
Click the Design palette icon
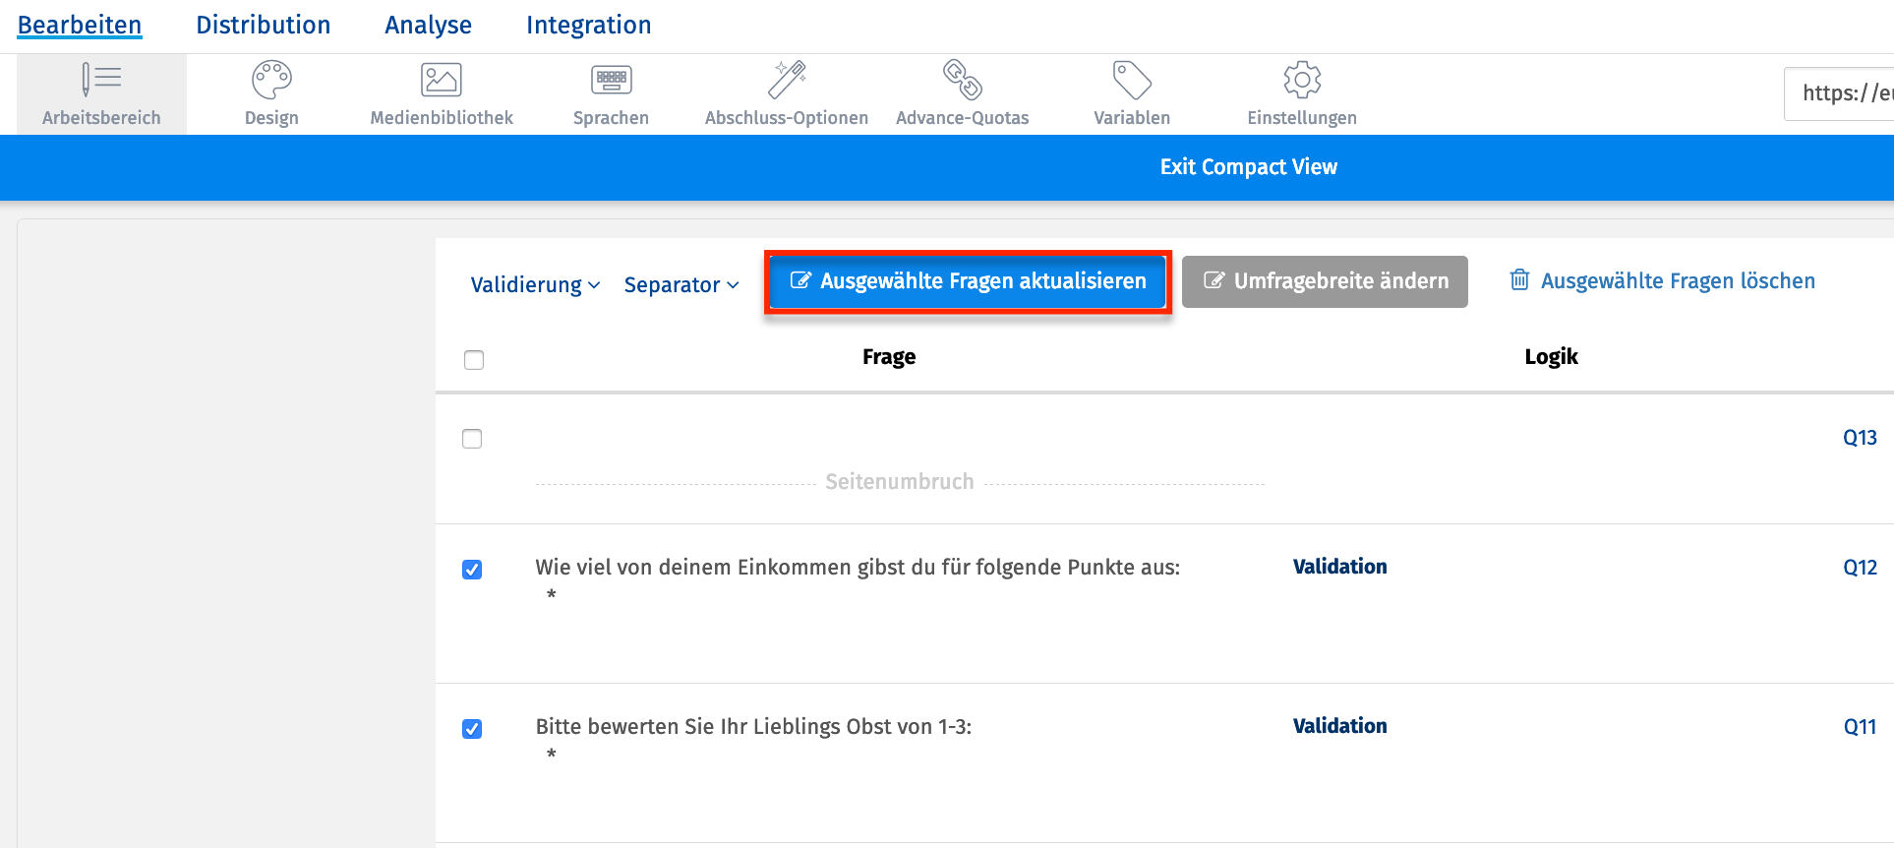point(271,80)
